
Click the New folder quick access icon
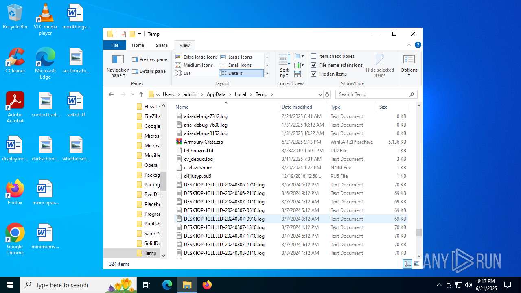(132, 34)
